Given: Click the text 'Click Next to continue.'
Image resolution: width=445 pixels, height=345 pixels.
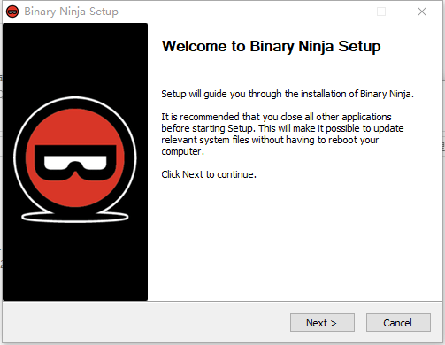Looking at the screenshot, I should (209, 174).
